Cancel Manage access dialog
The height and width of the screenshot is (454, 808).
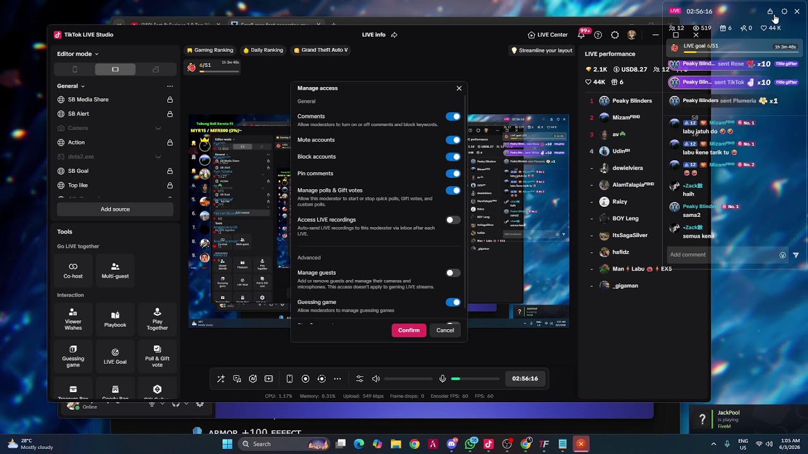click(x=445, y=330)
